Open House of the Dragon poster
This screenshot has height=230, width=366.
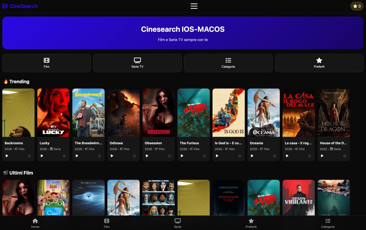coord(334,113)
